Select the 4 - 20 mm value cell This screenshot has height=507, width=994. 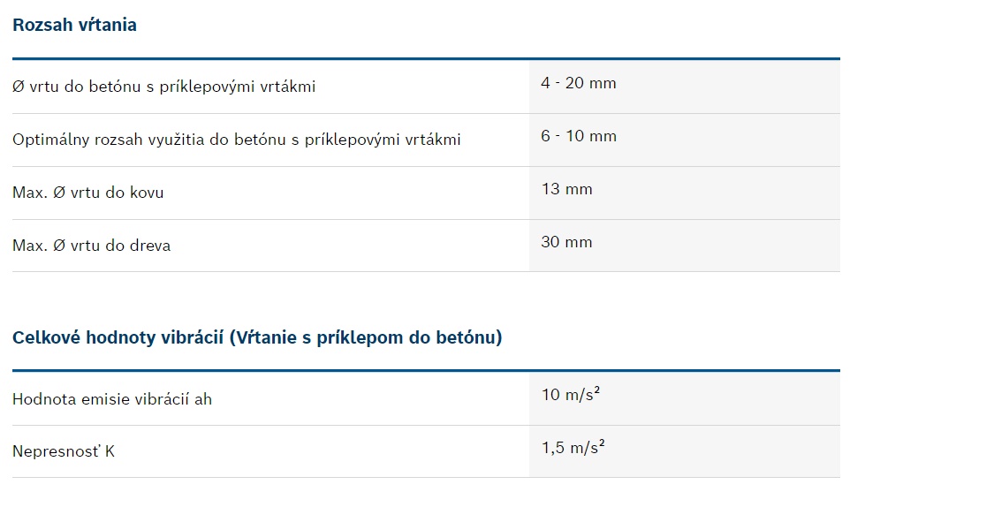pyautogui.click(x=685, y=87)
